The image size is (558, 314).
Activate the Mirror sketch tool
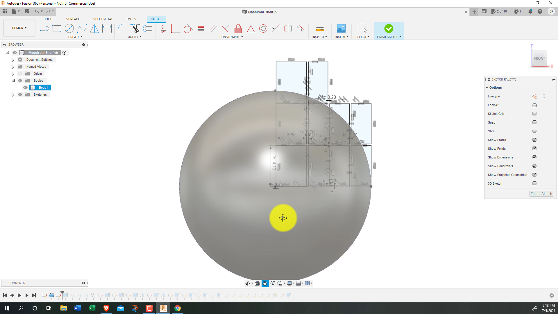pyautogui.click(x=94, y=28)
